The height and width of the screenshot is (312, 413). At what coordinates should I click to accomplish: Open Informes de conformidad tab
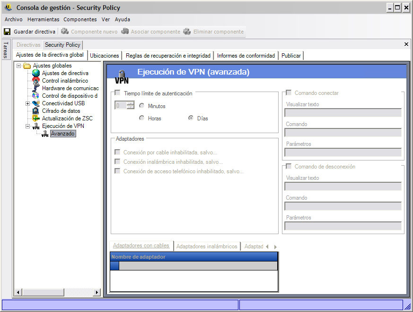(x=246, y=56)
